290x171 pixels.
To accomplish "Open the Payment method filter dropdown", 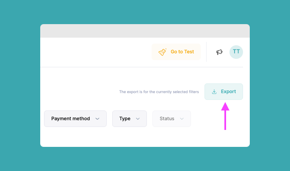I will tap(75, 119).
